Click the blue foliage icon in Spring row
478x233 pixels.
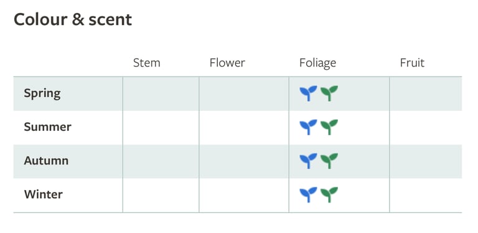308,93
